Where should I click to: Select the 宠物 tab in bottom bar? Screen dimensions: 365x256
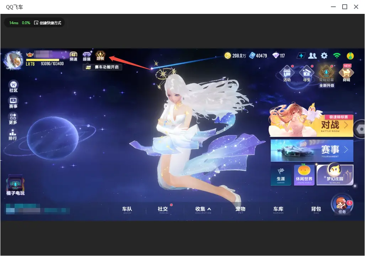coord(240,210)
